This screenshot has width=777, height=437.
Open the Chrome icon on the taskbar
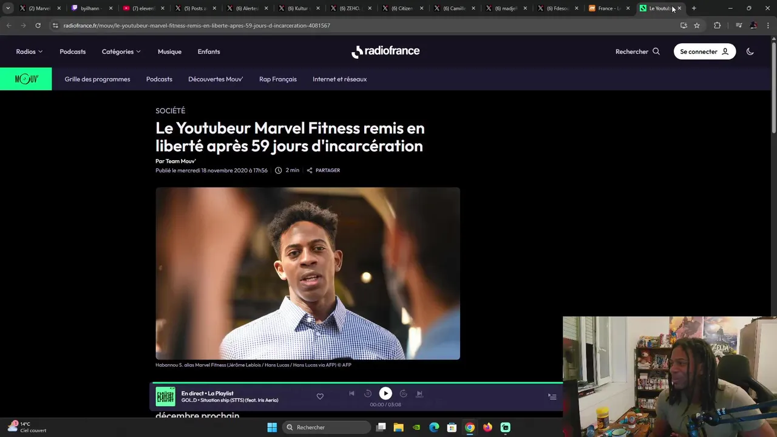(x=470, y=427)
